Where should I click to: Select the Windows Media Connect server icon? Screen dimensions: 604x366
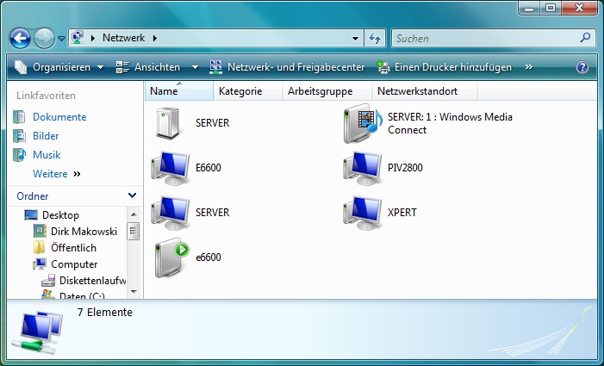pos(362,123)
